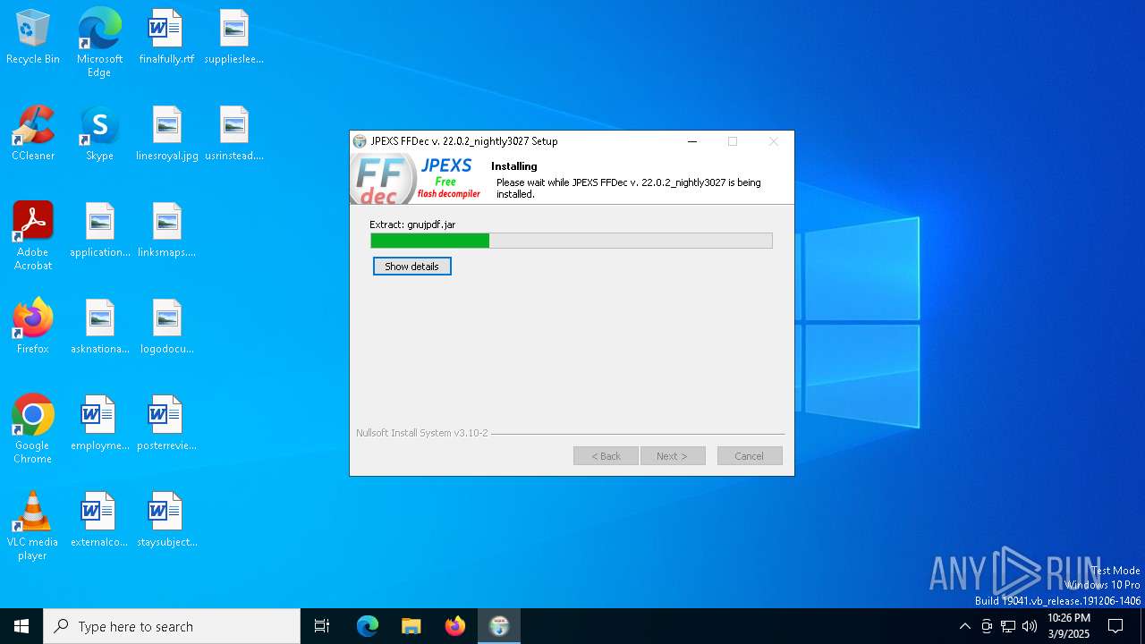Select the logodocu... desktop file
Image resolution: width=1145 pixels, height=644 pixels.
tap(166, 326)
